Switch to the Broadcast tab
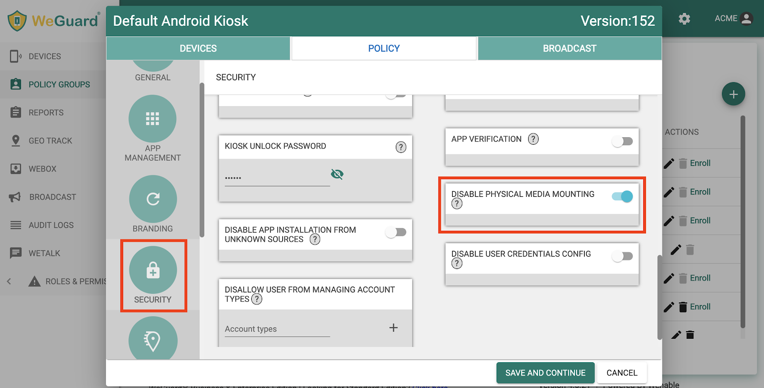 tap(570, 48)
